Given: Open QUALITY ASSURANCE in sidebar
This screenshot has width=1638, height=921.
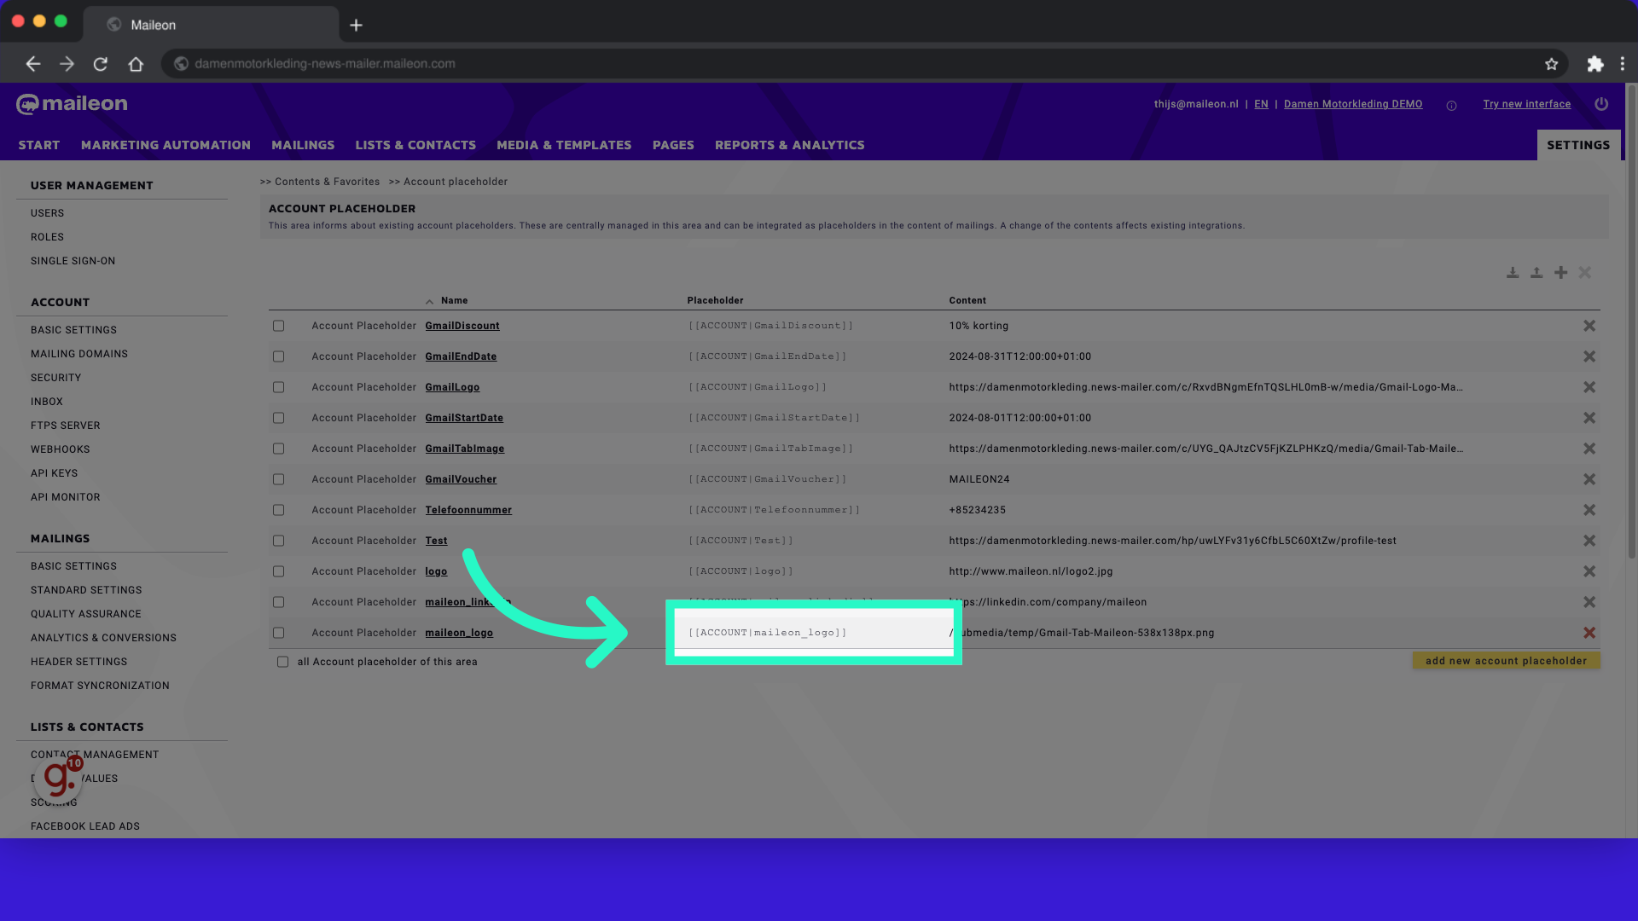Looking at the screenshot, I should [86, 614].
